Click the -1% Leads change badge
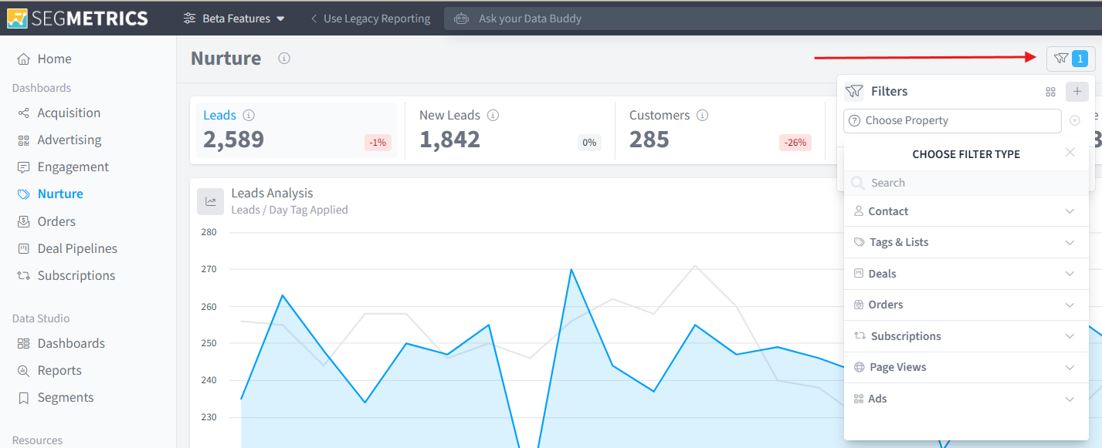This screenshot has width=1102, height=448. tap(378, 143)
